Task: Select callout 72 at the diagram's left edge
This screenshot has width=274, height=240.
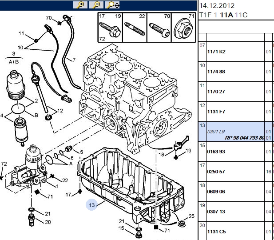Action: (x=4, y=164)
